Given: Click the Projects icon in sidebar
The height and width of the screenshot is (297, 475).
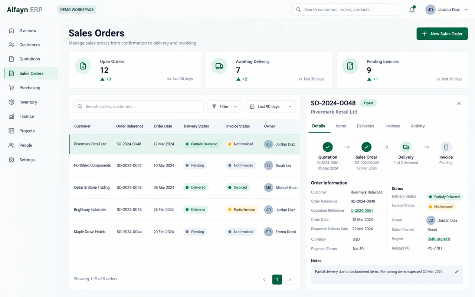Looking at the screenshot, I should 12,131.
